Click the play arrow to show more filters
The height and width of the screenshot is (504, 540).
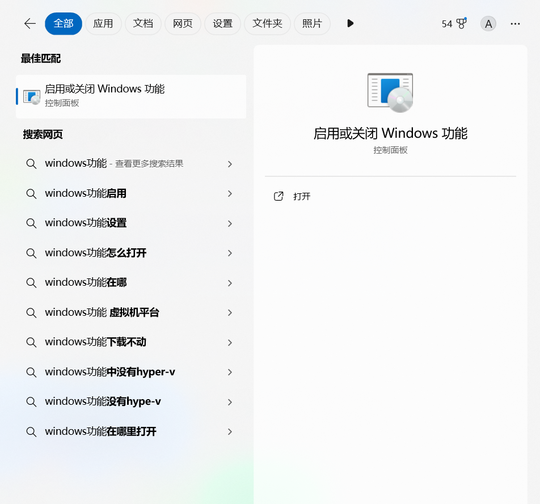click(350, 23)
